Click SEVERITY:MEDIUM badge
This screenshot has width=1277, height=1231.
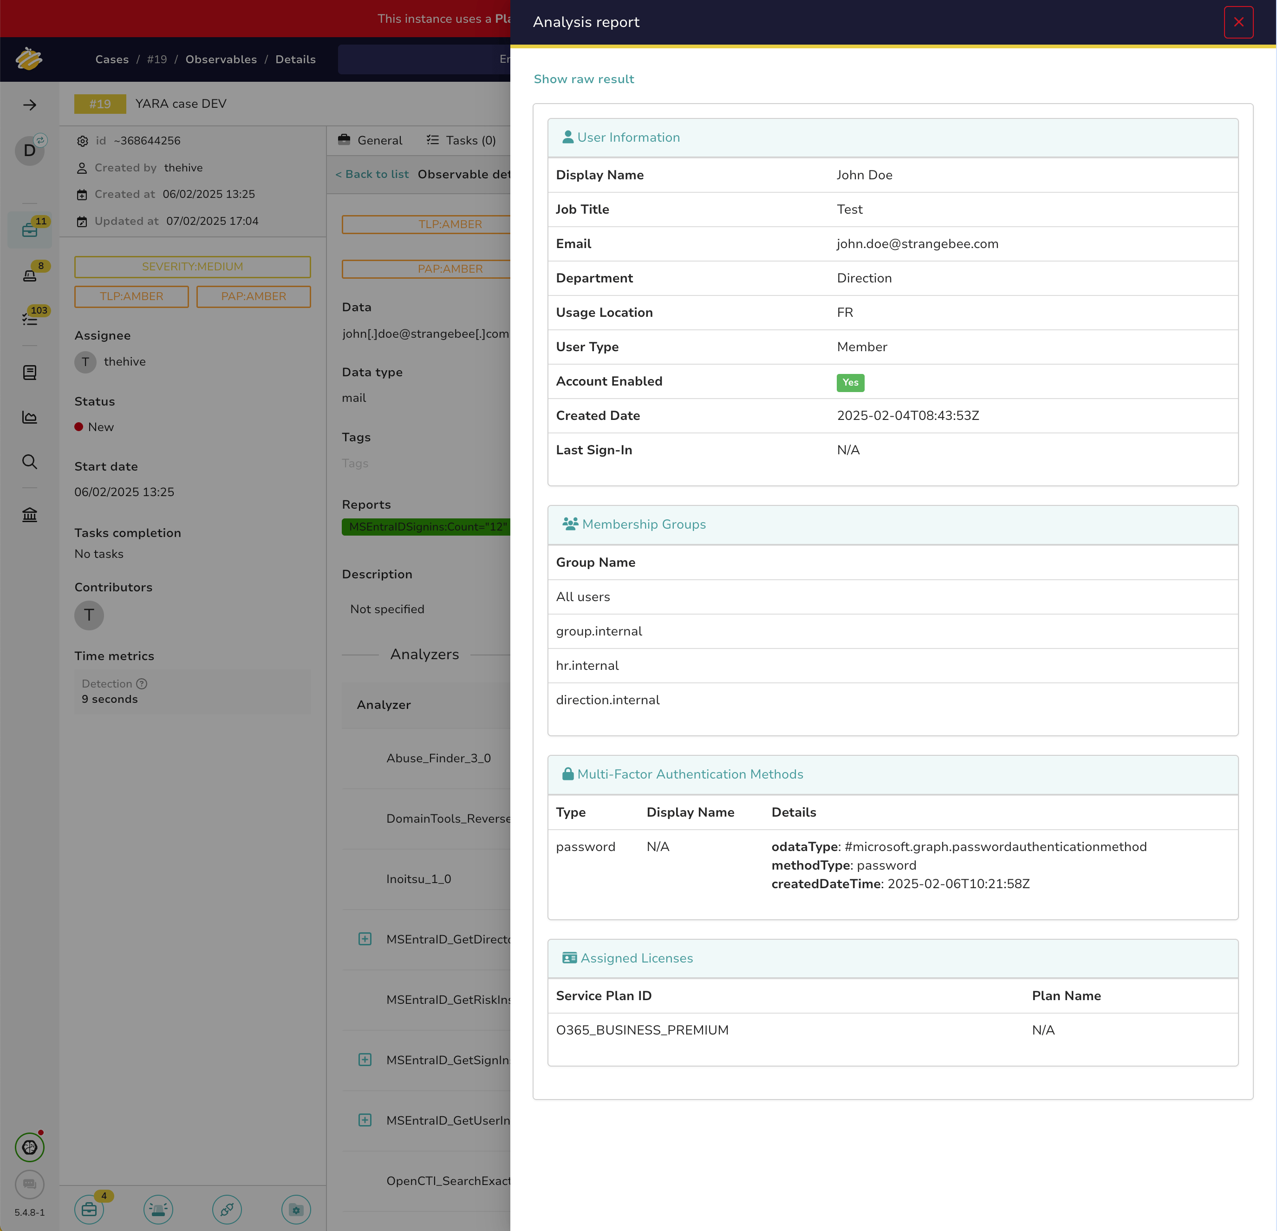[192, 267]
